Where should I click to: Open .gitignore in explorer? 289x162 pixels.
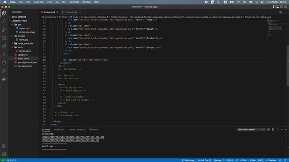(23, 55)
